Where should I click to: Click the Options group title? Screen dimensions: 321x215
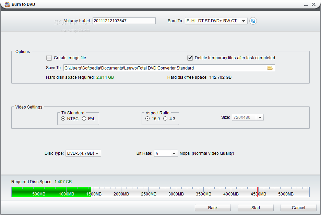23,51
